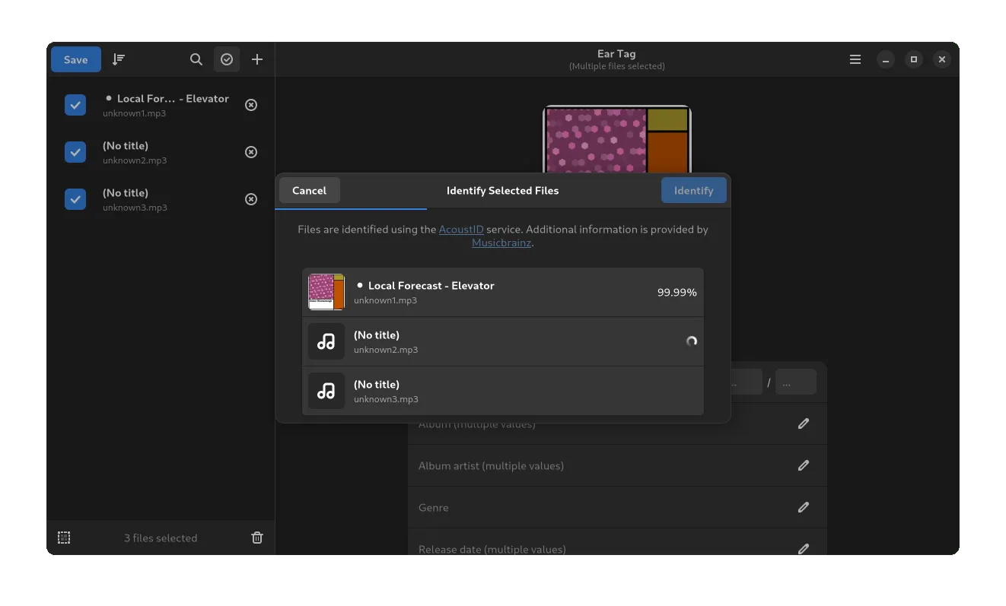The image size is (1006, 606).
Task: Click the plus icon to add files
Action: click(x=257, y=59)
